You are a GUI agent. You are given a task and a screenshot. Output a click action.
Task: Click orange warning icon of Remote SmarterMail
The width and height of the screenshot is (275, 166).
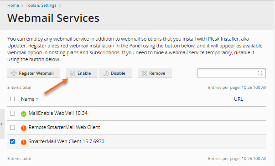pyautogui.click(x=24, y=128)
